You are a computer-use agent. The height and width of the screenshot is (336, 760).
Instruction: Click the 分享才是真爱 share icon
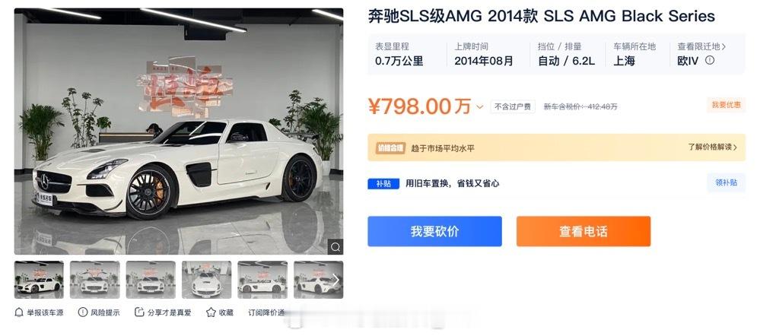(x=139, y=312)
